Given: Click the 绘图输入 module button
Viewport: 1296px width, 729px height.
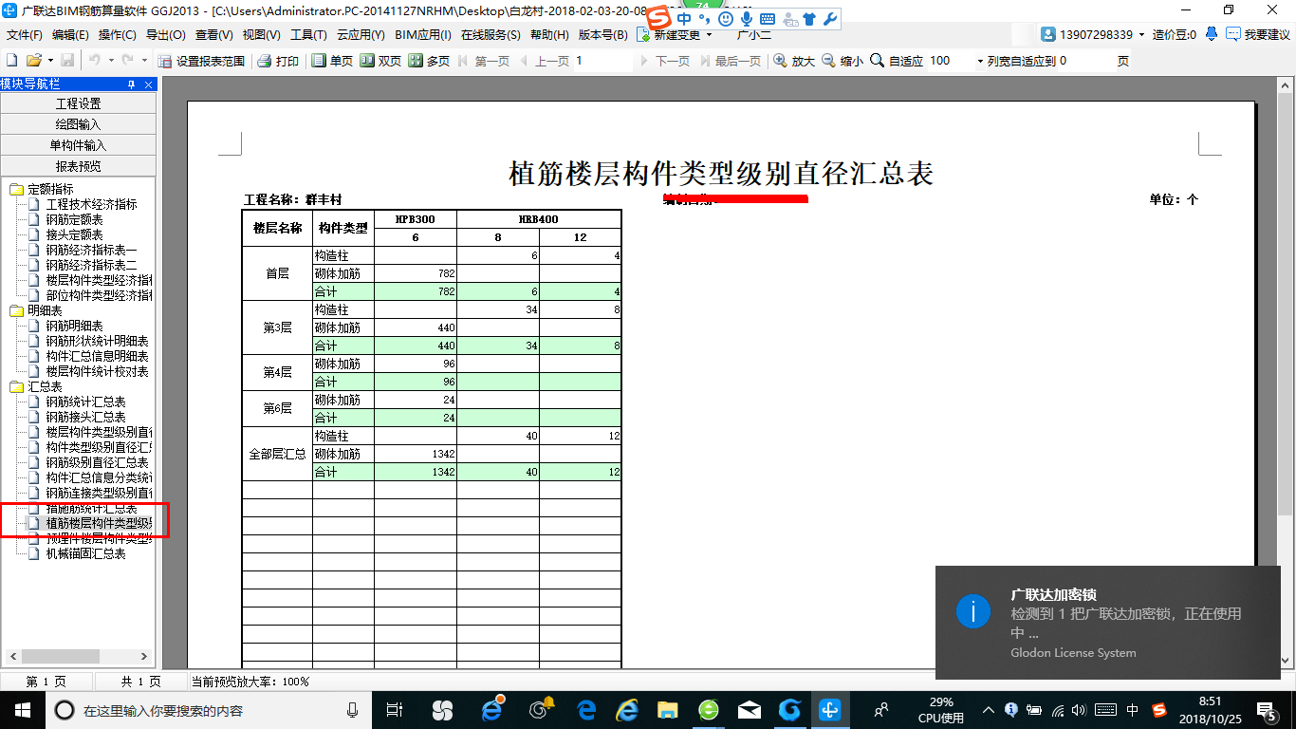Looking at the screenshot, I should point(78,124).
